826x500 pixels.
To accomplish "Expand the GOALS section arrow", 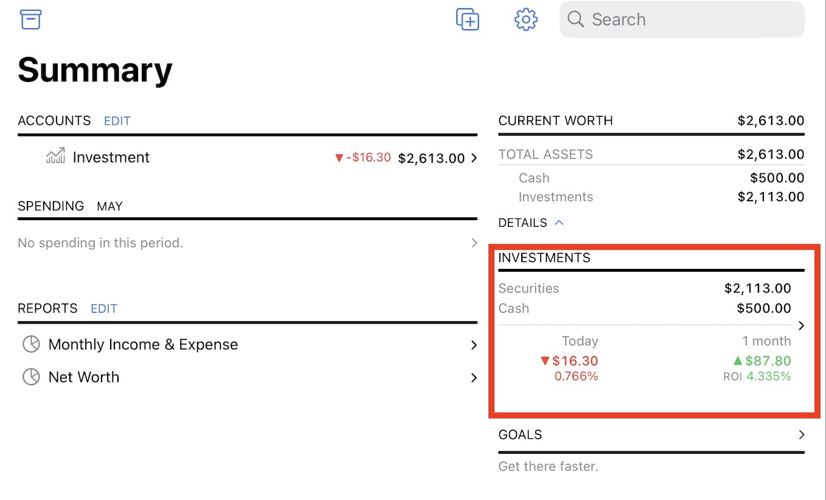I will 801,434.
